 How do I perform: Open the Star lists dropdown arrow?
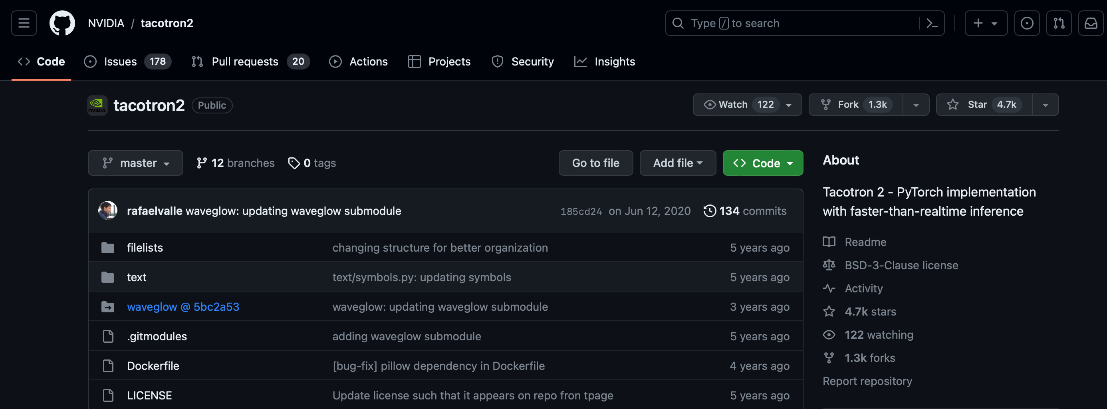[1045, 105]
